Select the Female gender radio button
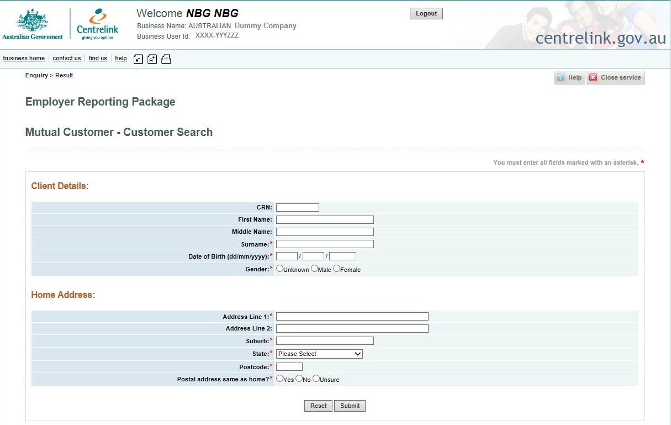 coord(337,269)
